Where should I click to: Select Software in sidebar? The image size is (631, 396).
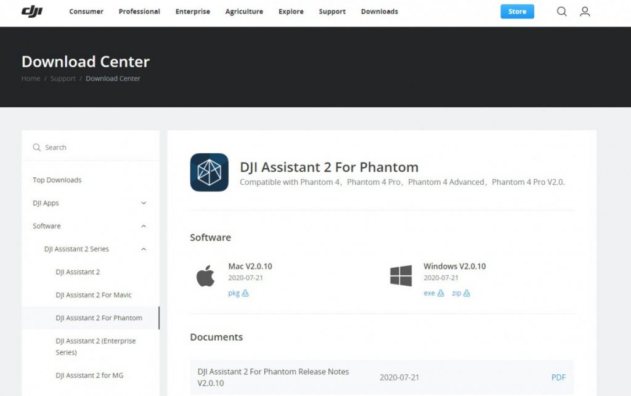46,226
